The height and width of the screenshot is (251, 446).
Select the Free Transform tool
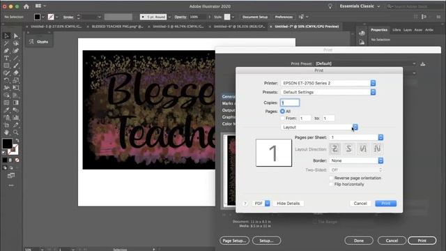(x=16, y=88)
